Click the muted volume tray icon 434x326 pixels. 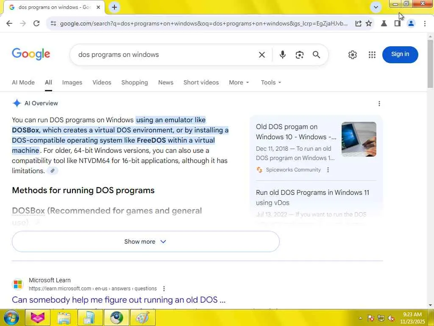[x=391, y=318]
